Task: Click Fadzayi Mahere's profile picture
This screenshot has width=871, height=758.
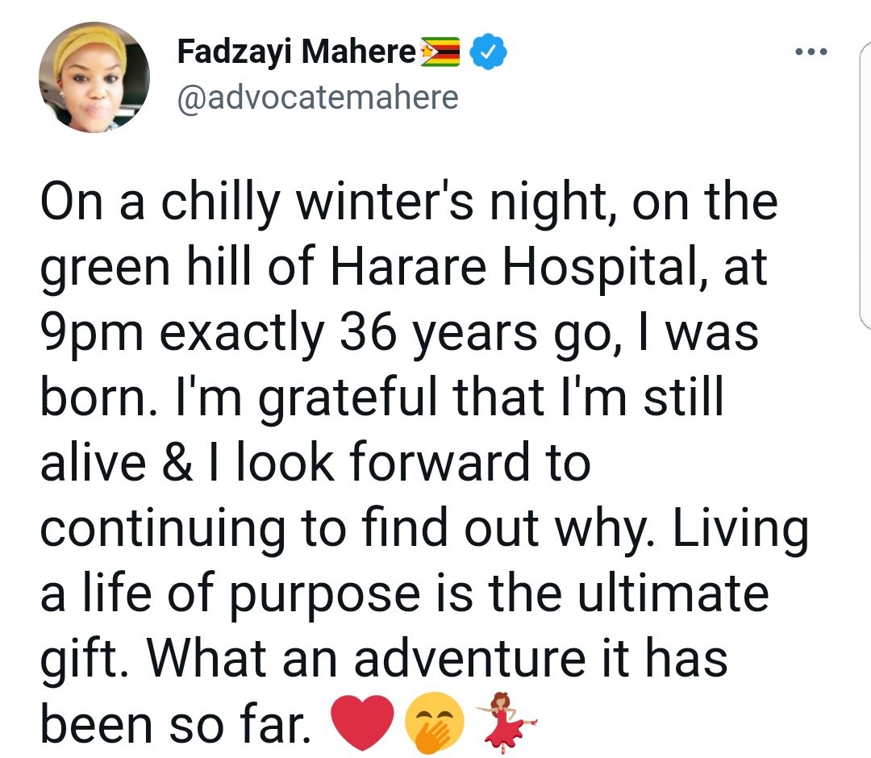Action: (x=94, y=77)
